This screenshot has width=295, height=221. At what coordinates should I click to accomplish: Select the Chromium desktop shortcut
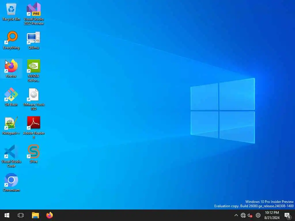click(11, 182)
